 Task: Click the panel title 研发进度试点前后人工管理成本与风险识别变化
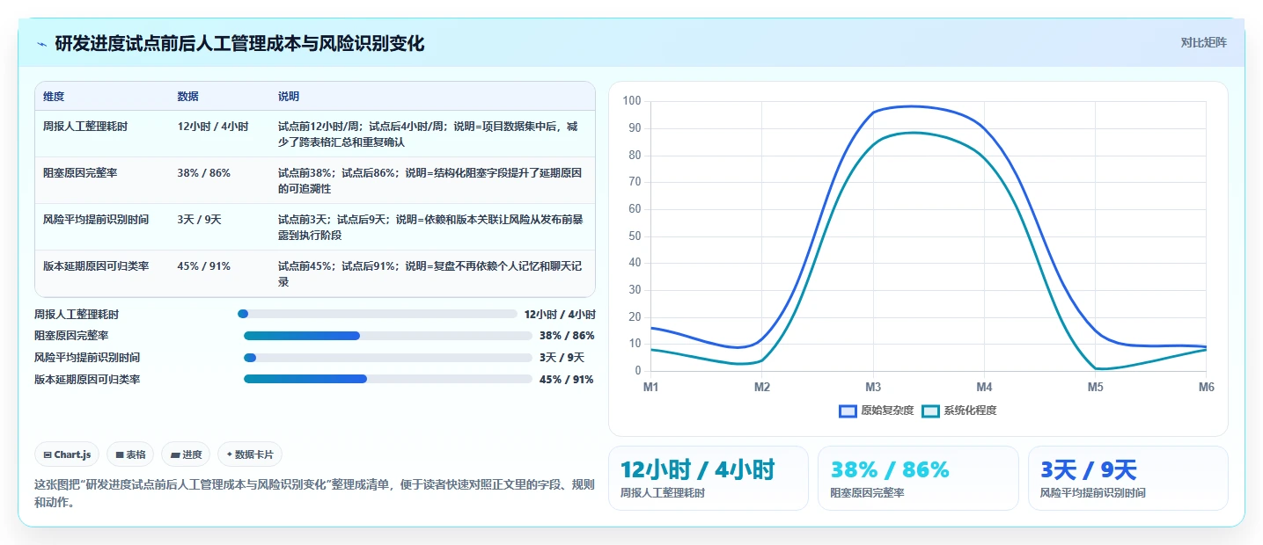pos(239,43)
